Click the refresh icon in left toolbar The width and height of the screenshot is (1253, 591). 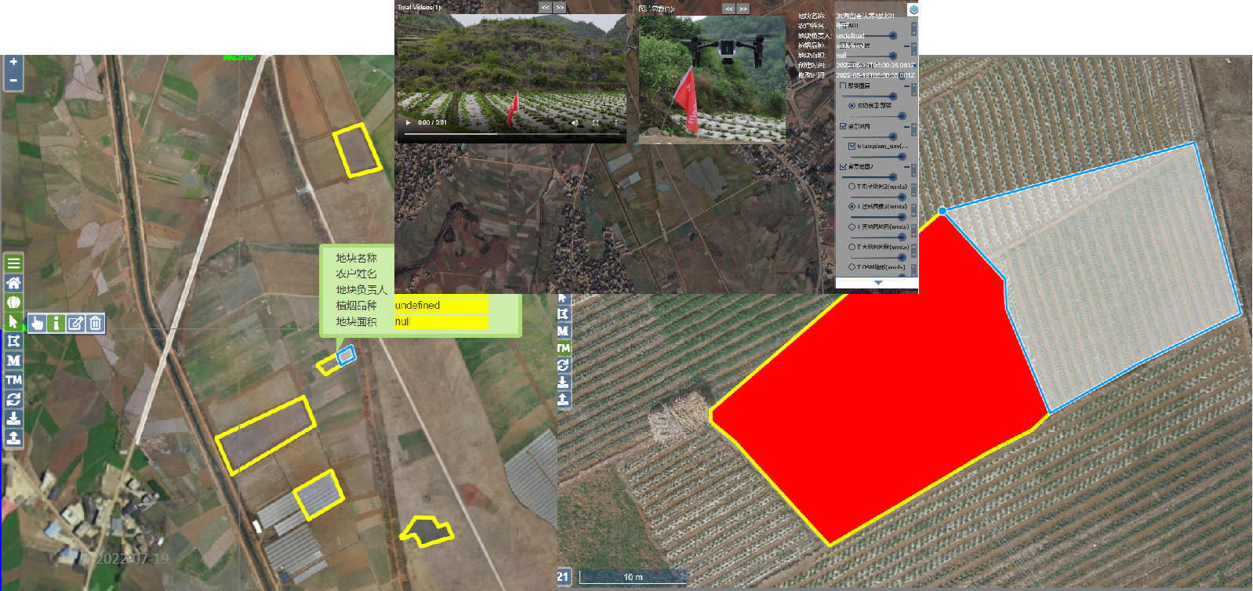pos(13,400)
